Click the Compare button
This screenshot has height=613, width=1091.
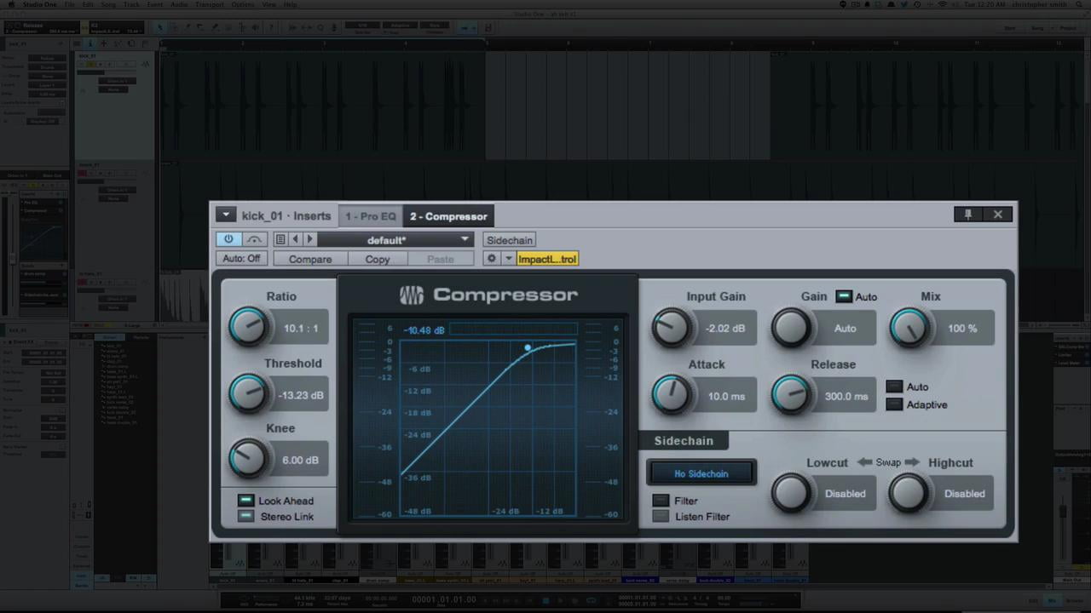click(x=310, y=259)
